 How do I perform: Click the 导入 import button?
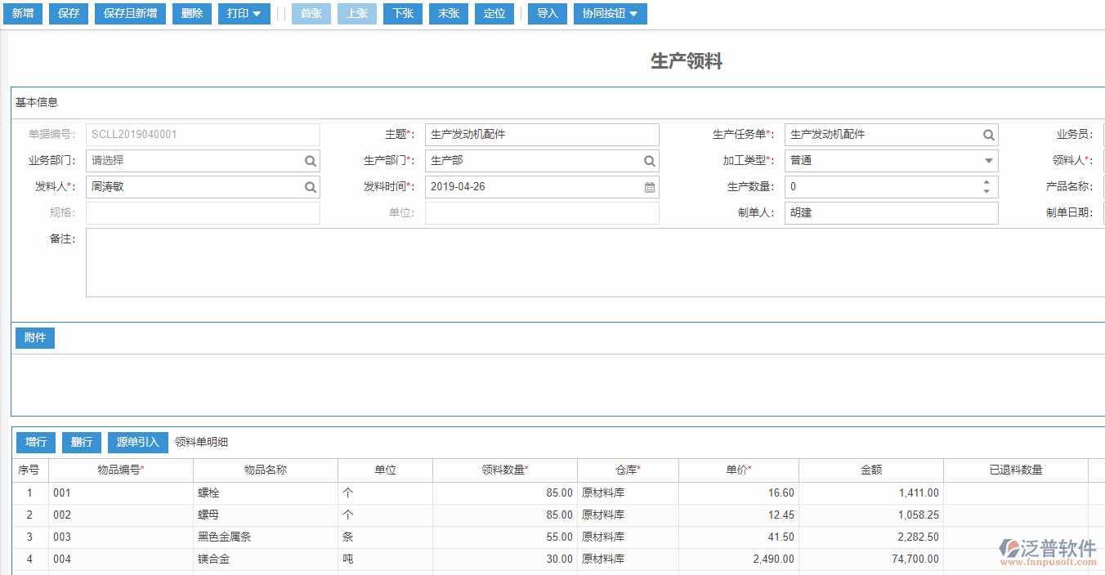547,14
